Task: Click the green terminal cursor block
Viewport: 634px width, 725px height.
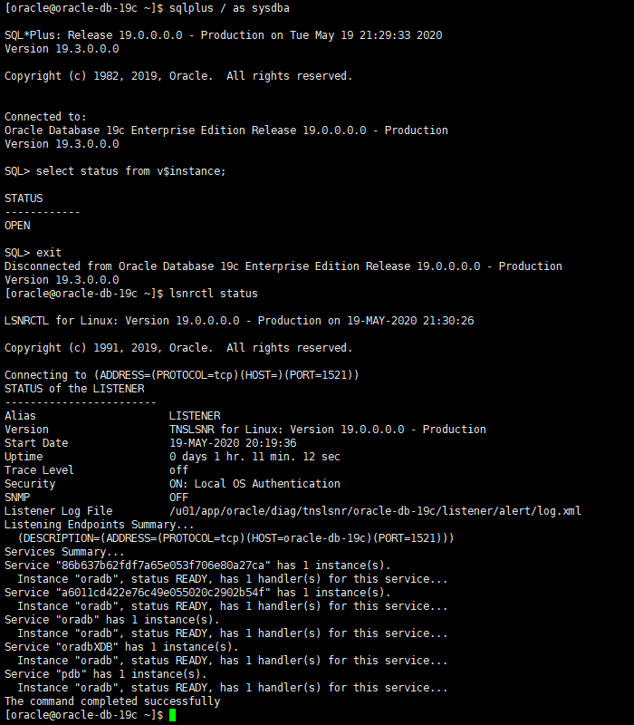Action: coord(172,715)
